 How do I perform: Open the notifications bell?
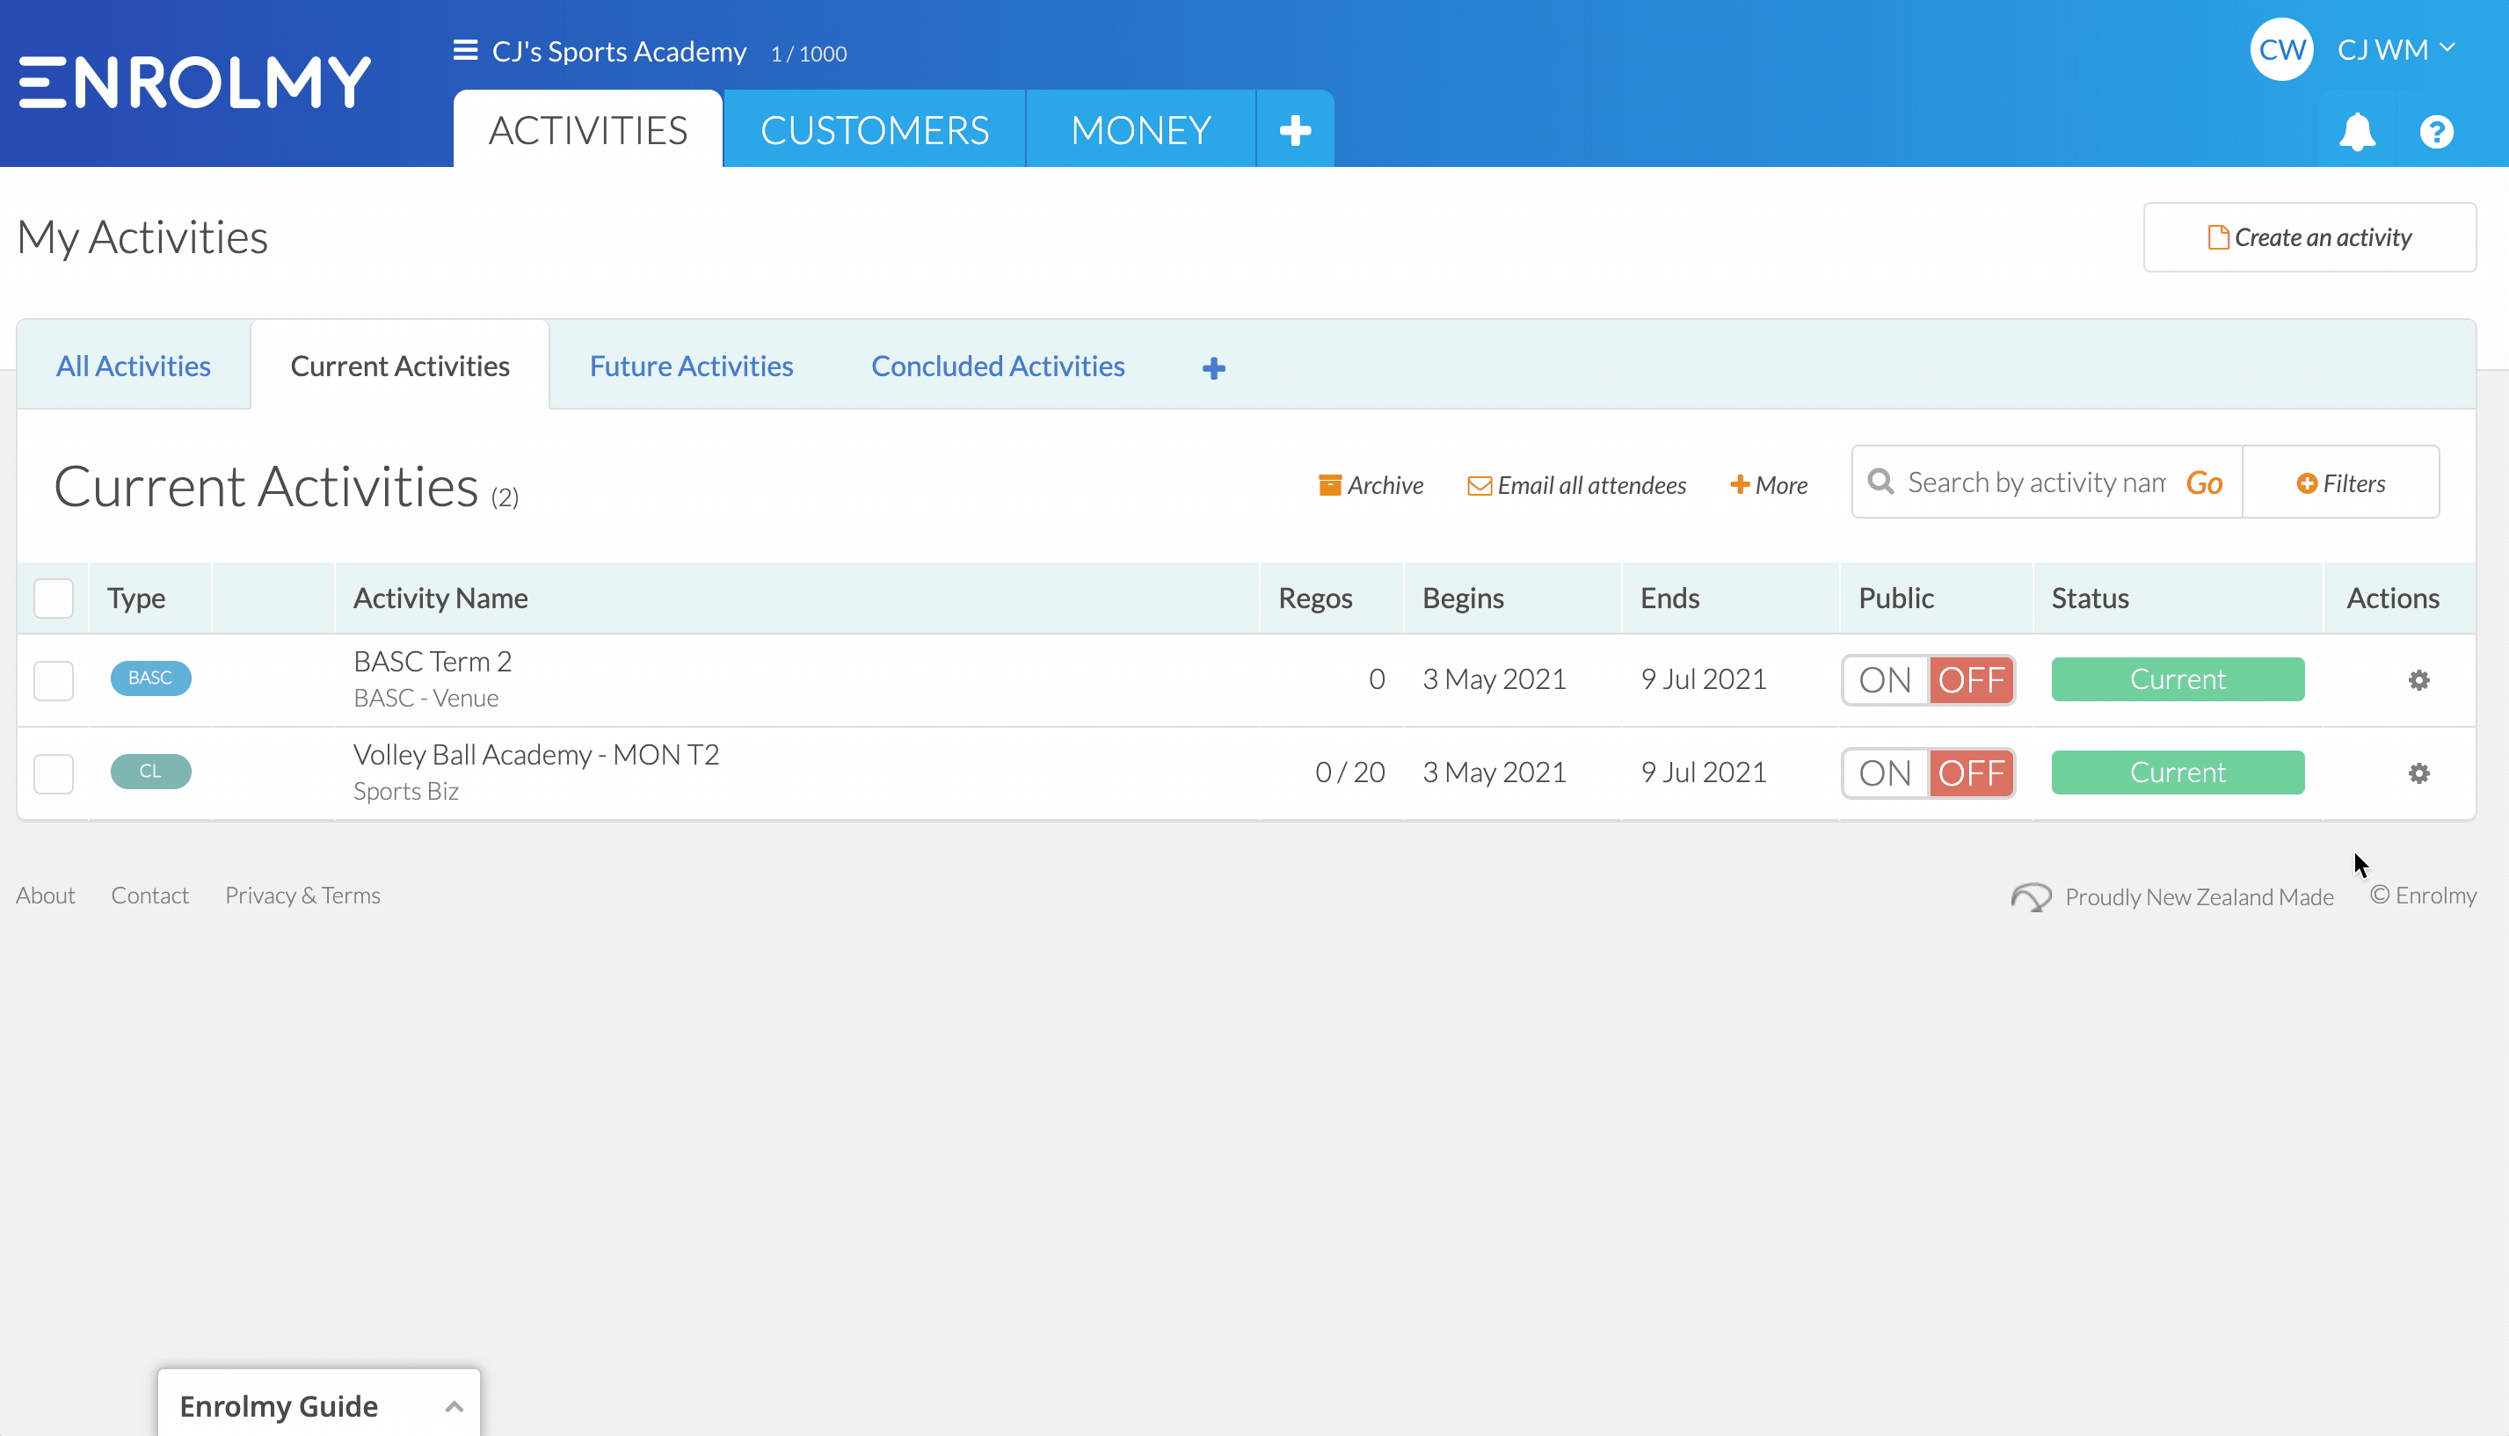click(x=2356, y=131)
